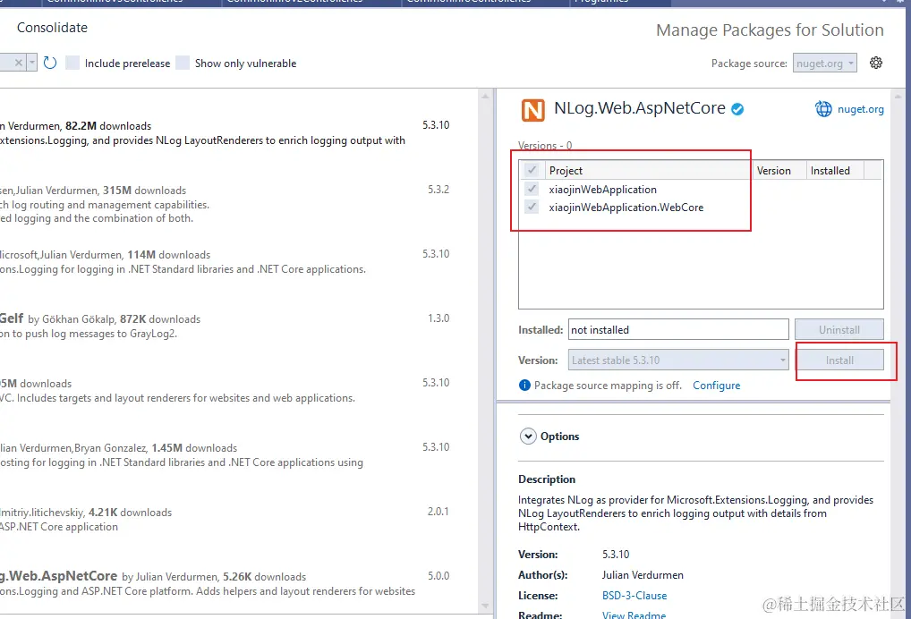Open the View Readme link
The width and height of the screenshot is (911, 619).
click(634, 615)
